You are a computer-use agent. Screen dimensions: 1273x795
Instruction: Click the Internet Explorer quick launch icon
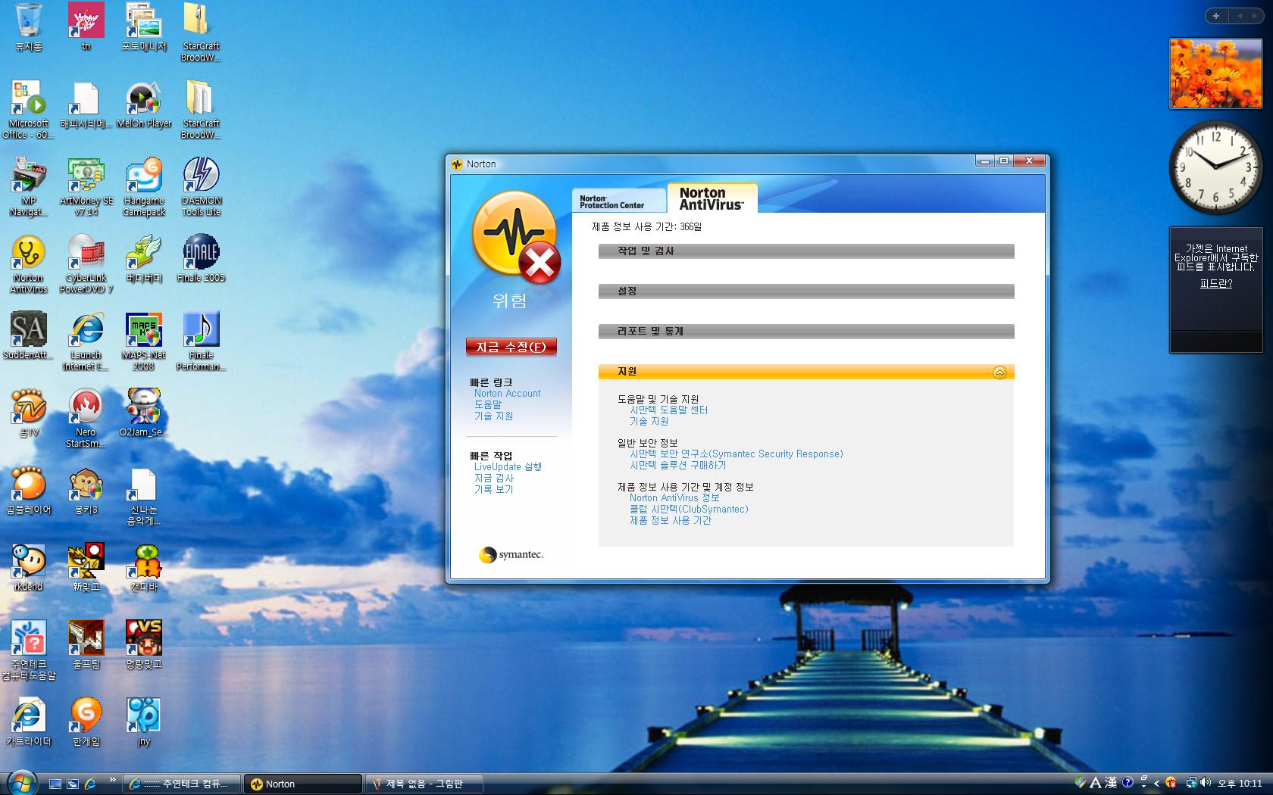(90, 784)
